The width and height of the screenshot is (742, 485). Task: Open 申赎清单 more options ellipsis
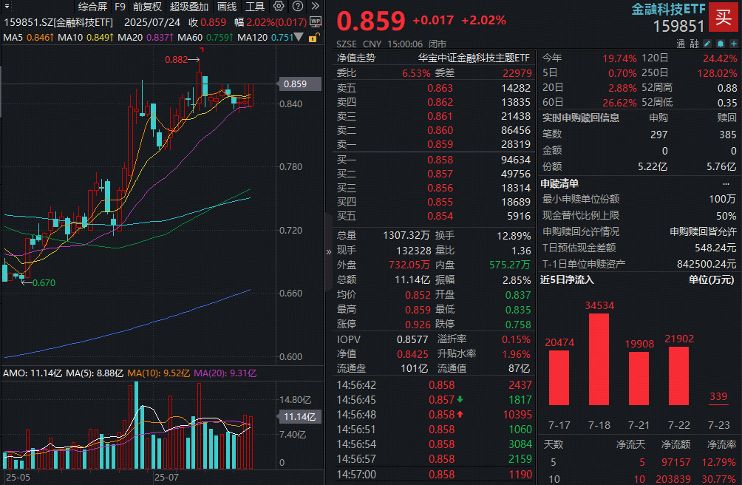pos(726,183)
